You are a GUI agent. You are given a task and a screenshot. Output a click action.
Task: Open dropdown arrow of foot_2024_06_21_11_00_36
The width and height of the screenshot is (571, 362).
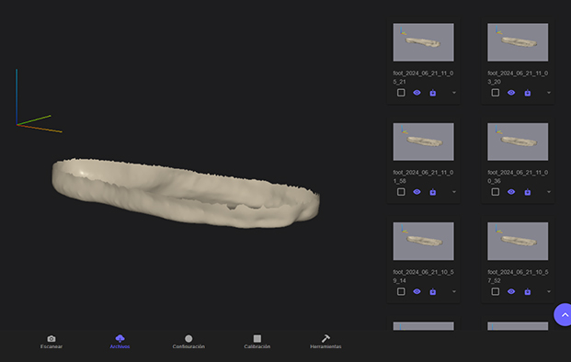click(549, 192)
